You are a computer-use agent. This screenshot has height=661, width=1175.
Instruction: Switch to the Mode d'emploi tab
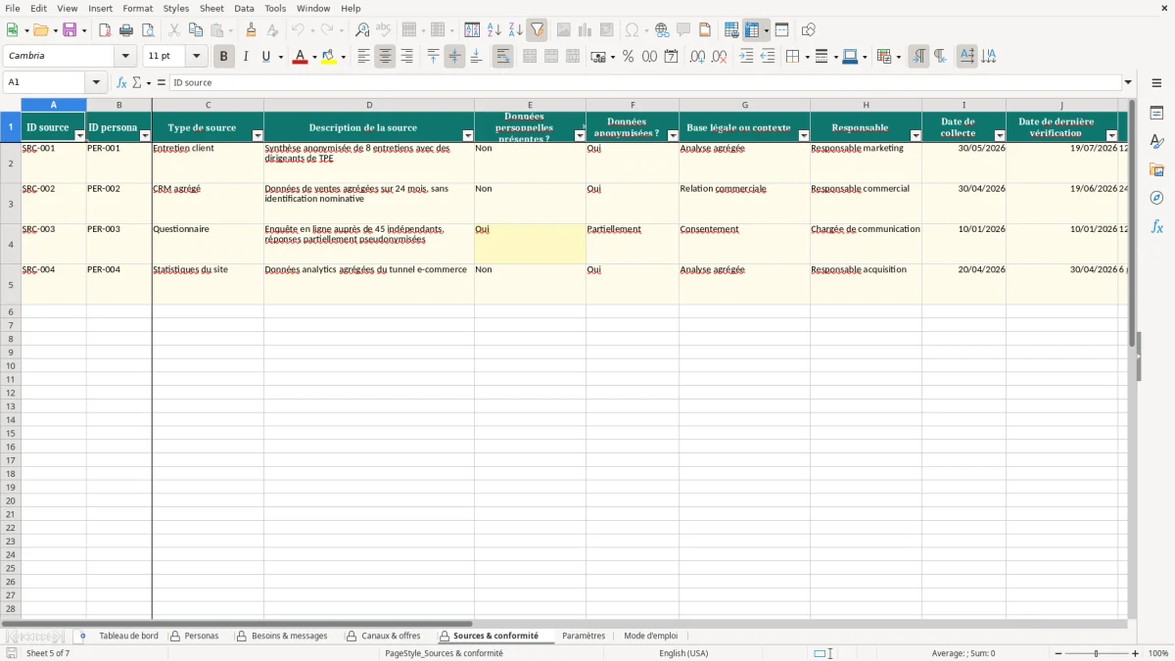(651, 636)
